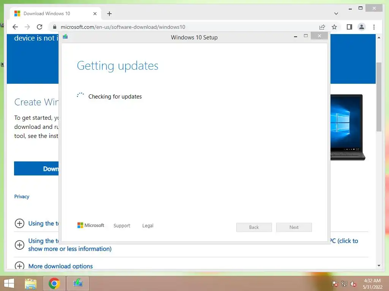Click the Microsoft logo in Setup
The image size is (389, 291).
point(91,225)
